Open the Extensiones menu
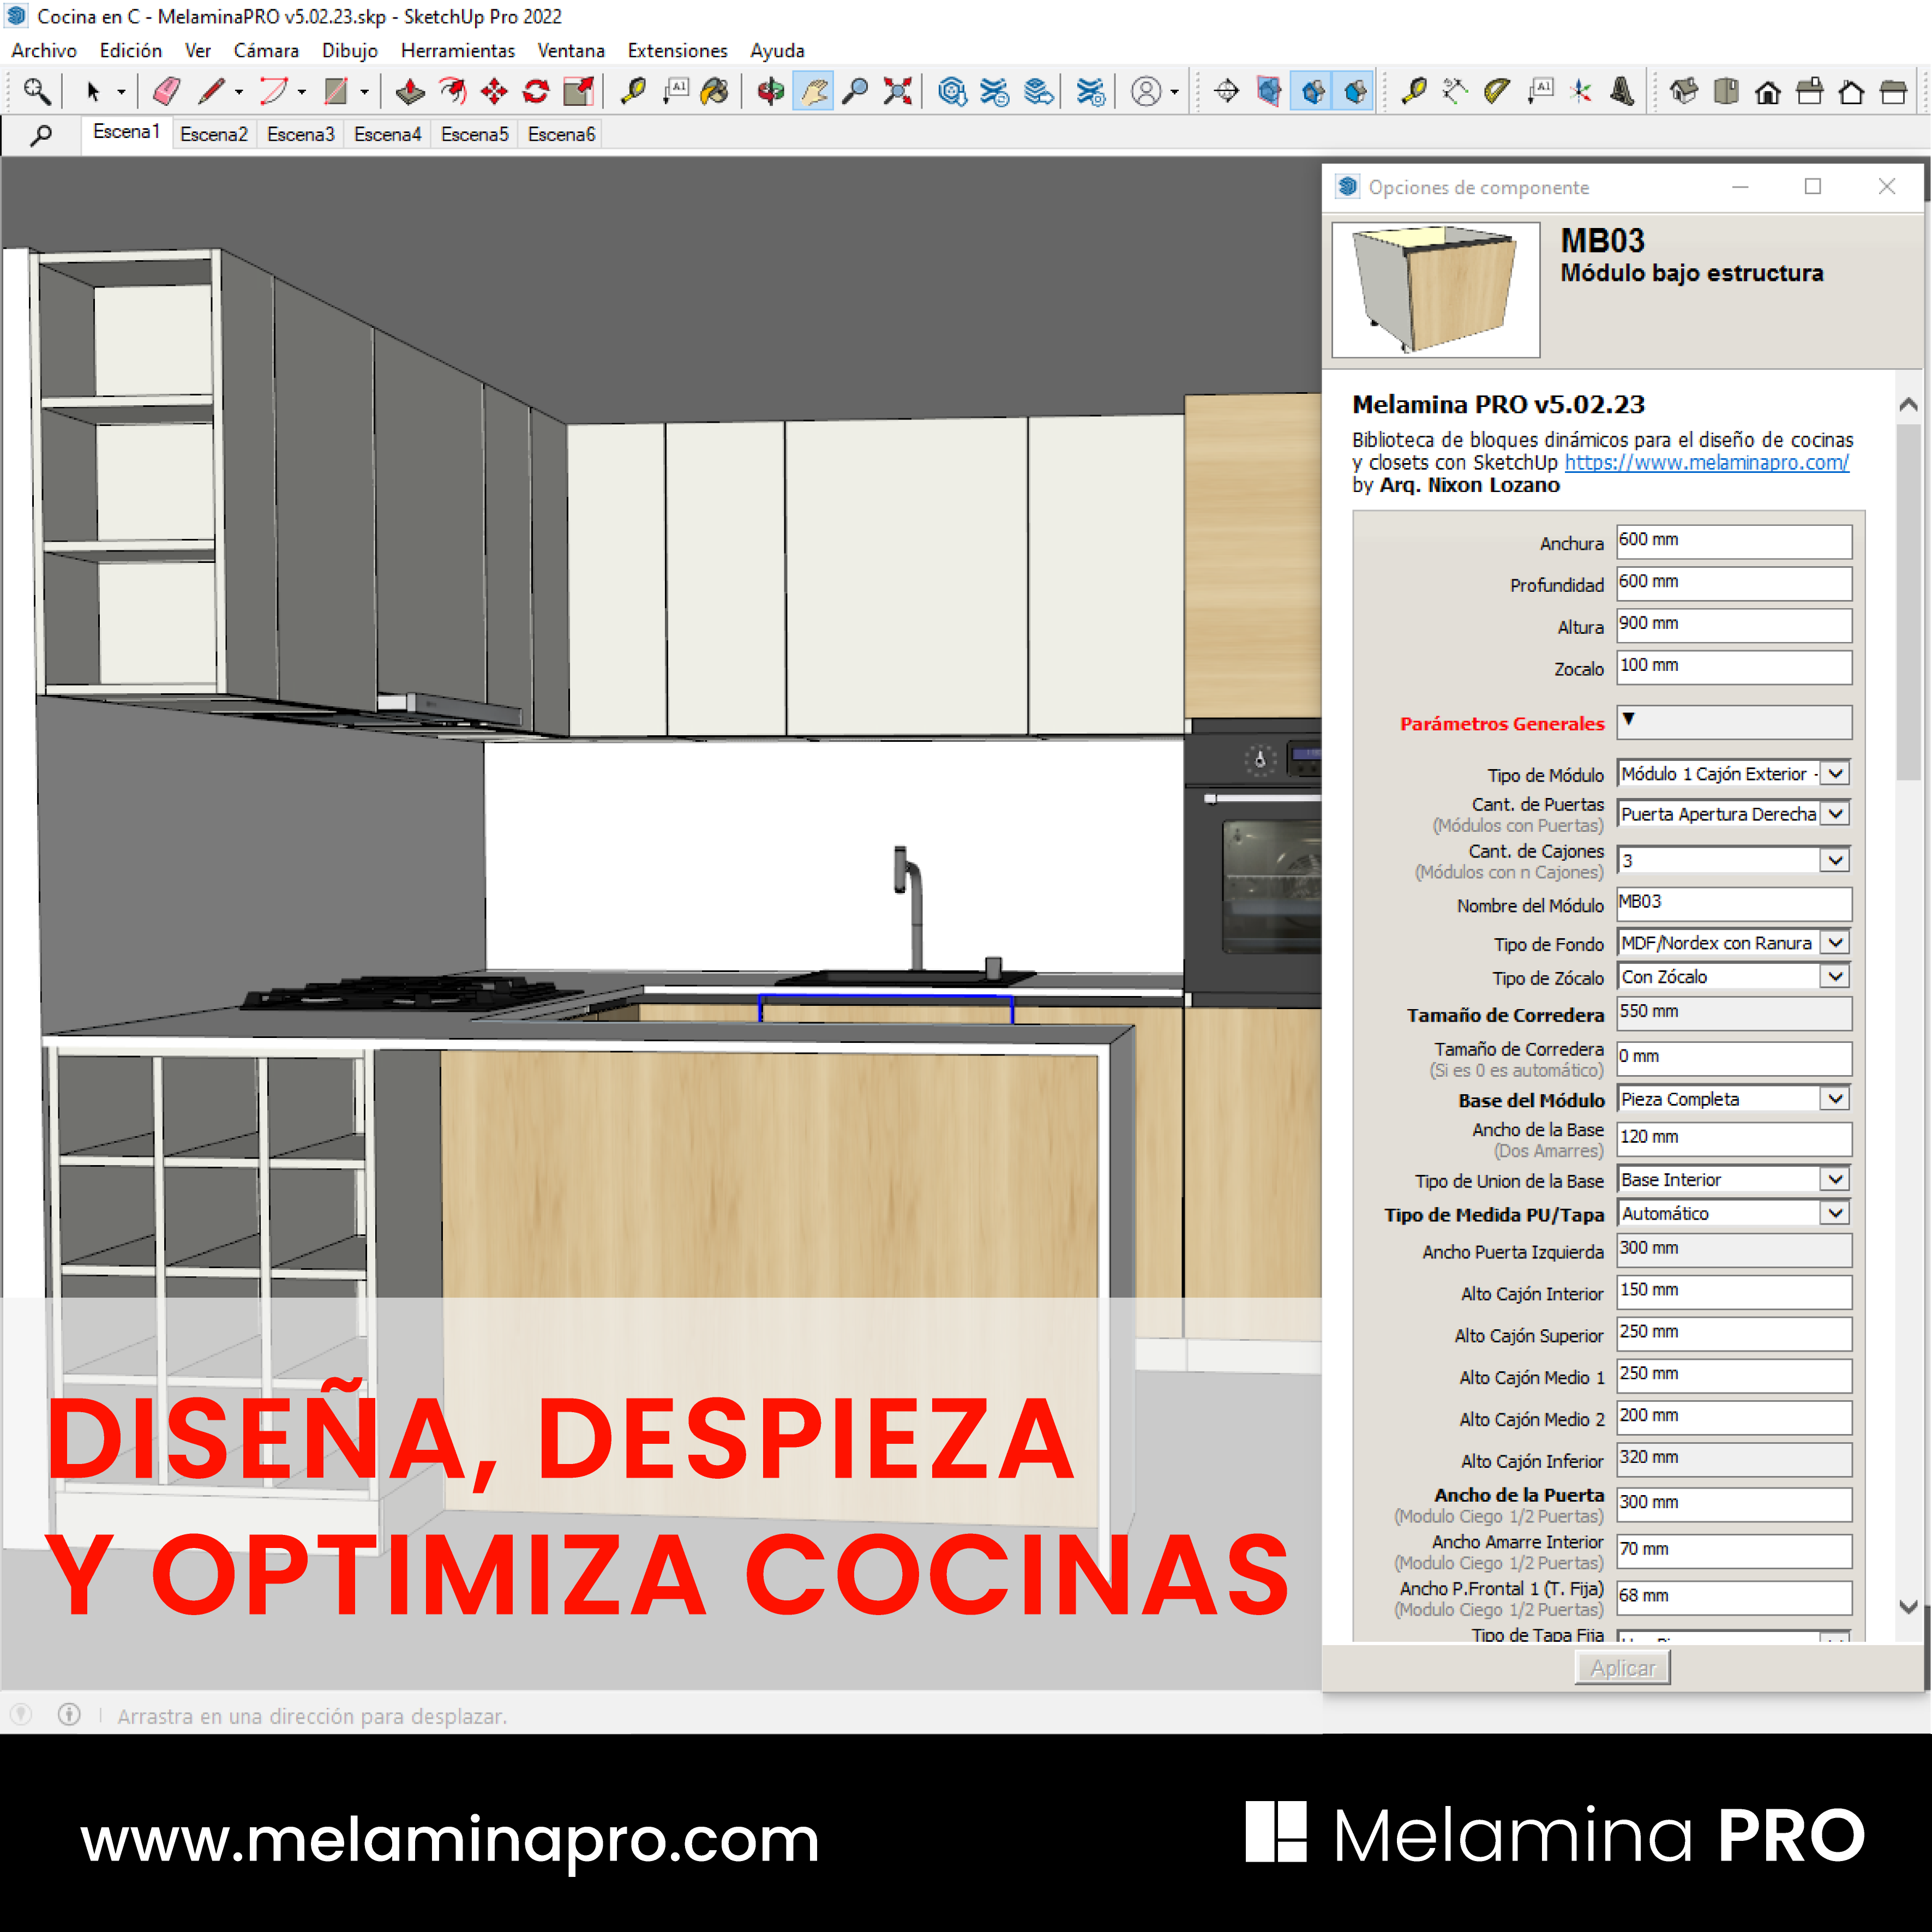Screen dimensions: 1932x1932 (x=676, y=50)
